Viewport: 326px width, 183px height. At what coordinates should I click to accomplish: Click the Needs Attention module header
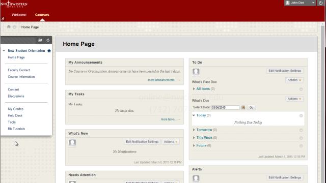[124, 175]
